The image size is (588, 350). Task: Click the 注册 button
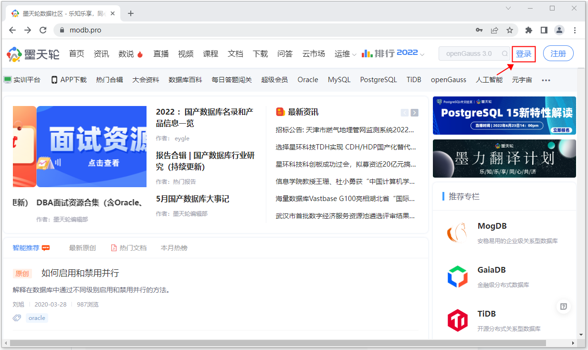pyautogui.click(x=558, y=54)
